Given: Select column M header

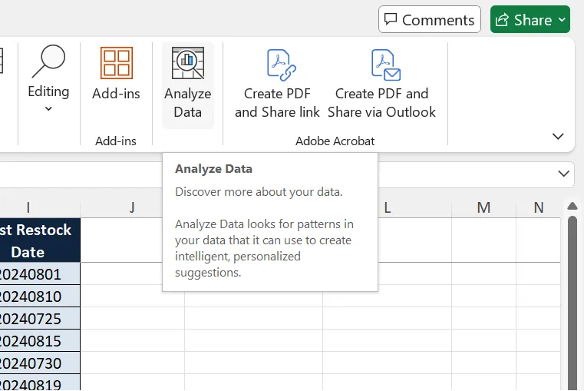Looking at the screenshot, I should pyautogui.click(x=483, y=207).
